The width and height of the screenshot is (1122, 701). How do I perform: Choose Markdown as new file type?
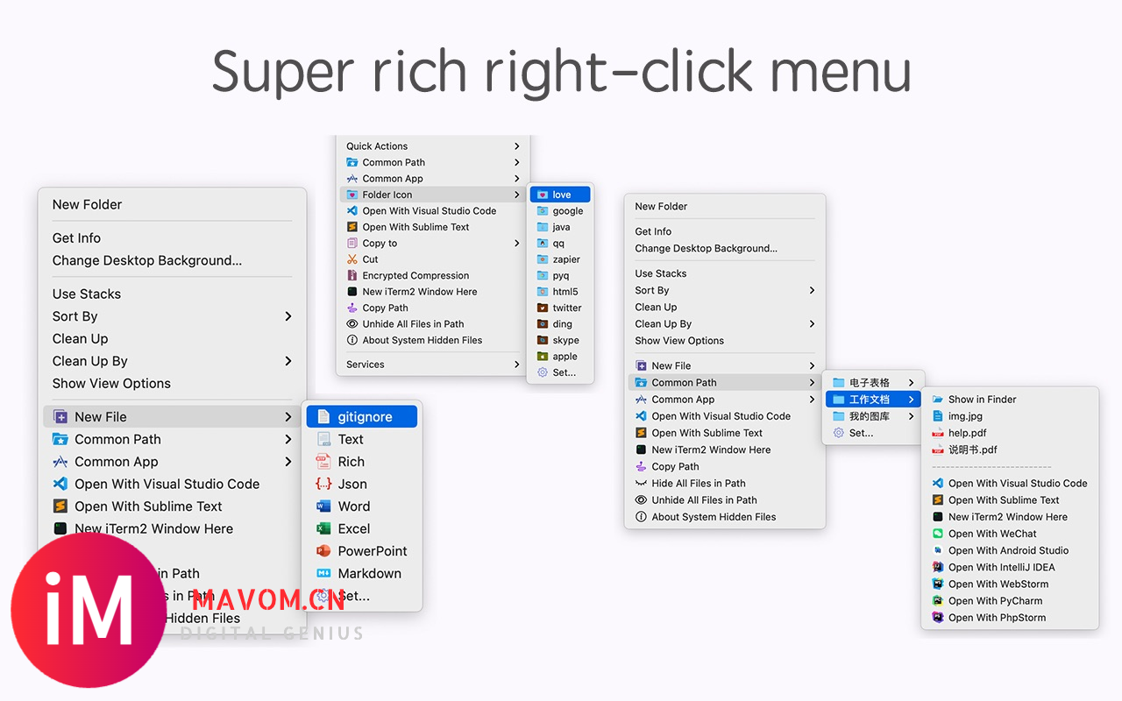tap(362, 573)
